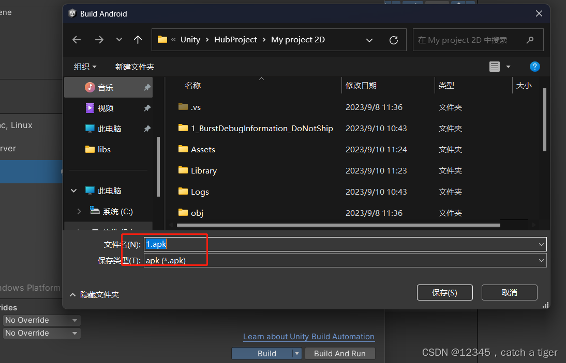Click the Logs folder icon

183,192
